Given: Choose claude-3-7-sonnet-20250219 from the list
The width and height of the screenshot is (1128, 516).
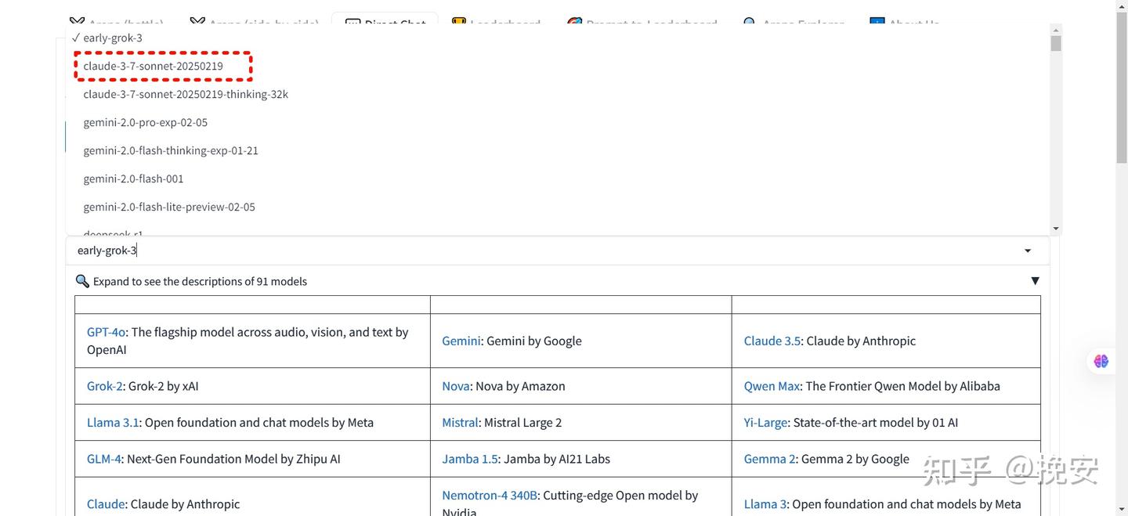Looking at the screenshot, I should tap(154, 66).
